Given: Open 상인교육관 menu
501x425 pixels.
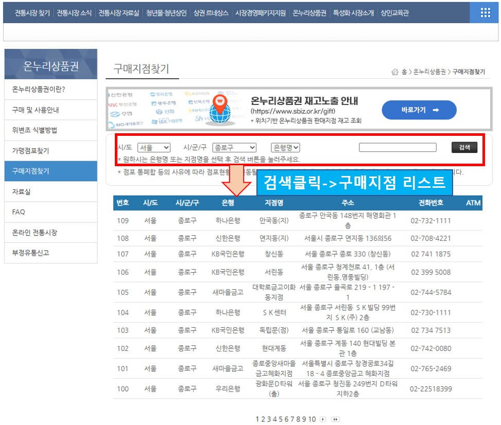Looking at the screenshot, I should (x=394, y=13).
